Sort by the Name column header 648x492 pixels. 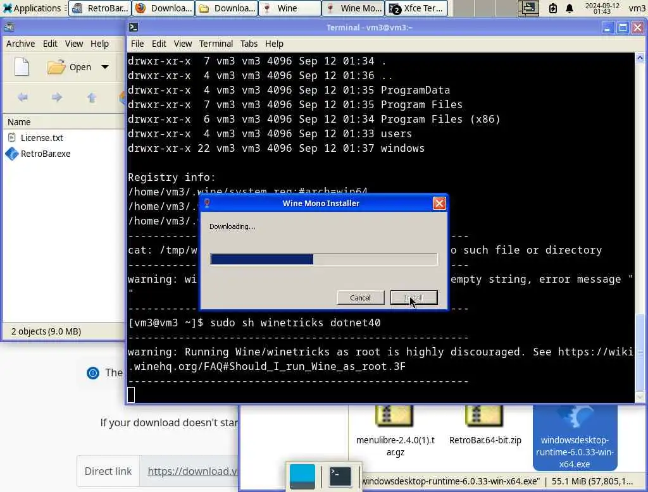64,122
